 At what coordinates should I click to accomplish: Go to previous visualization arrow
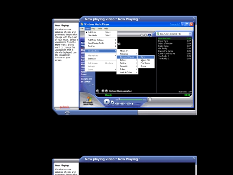click(x=103, y=91)
